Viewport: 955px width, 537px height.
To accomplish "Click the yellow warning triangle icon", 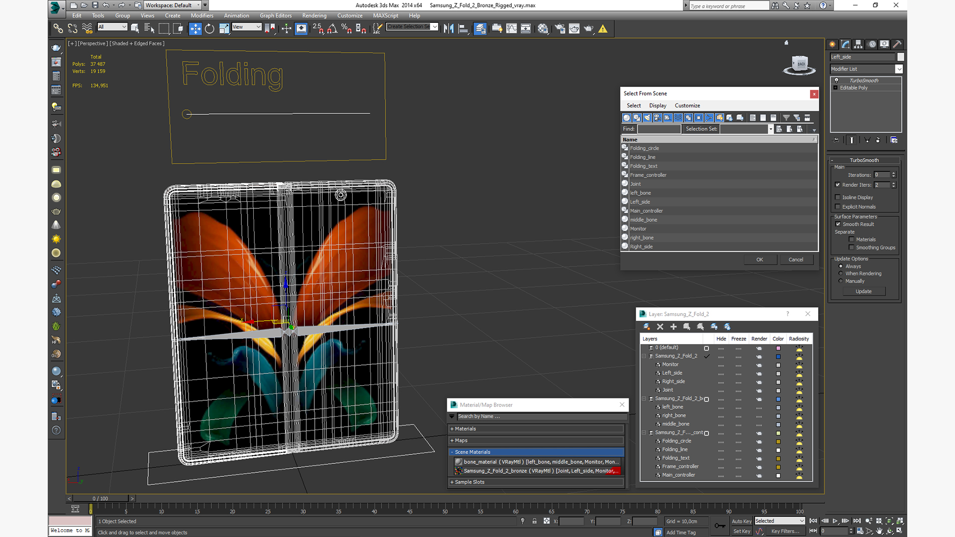I will tap(603, 29).
